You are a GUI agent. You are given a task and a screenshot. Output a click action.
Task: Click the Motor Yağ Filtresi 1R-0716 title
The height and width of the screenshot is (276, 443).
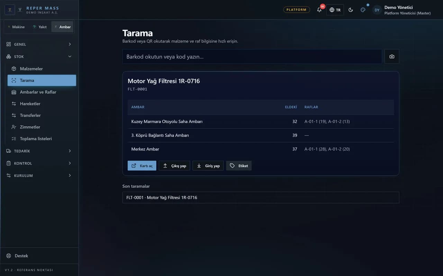click(164, 81)
